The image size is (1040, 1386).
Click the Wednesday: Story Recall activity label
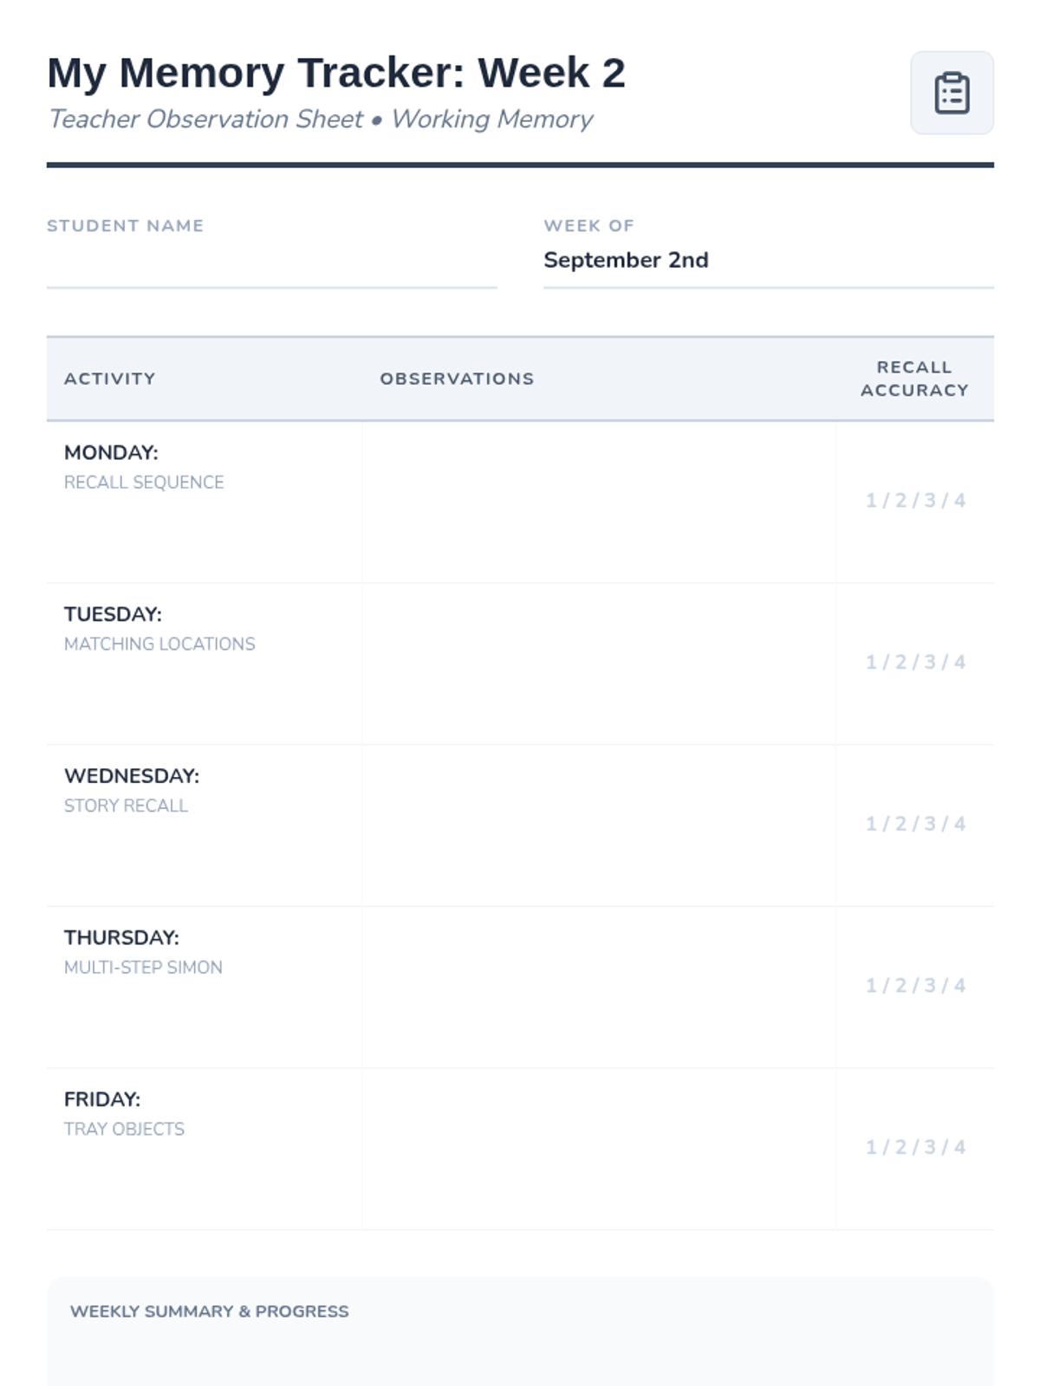[x=132, y=790]
